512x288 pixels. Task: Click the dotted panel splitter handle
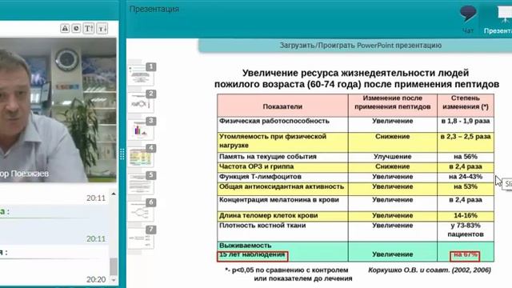[x=122, y=154]
